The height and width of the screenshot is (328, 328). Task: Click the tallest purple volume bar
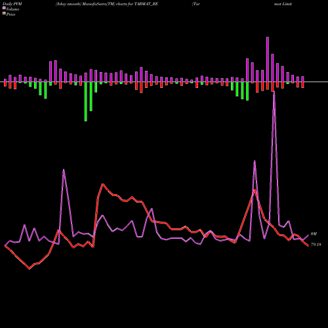pyautogui.click(x=268, y=60)
